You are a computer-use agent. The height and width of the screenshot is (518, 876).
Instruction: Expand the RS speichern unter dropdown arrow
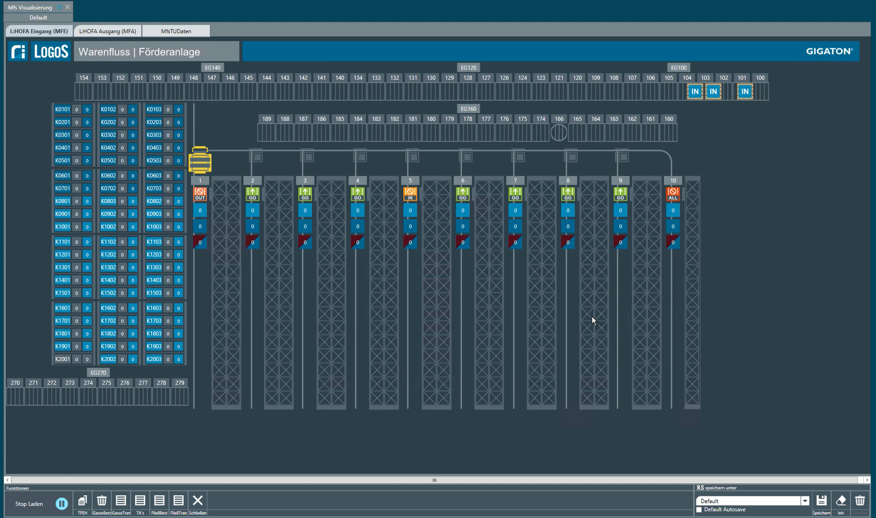pyautogui.click(x=805, y=501)
